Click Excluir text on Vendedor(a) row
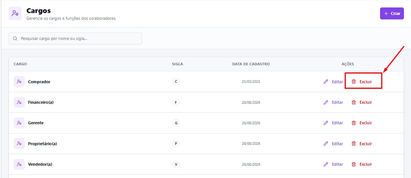The height and width of the screenshot is (178, 411). tap(366, 164)
